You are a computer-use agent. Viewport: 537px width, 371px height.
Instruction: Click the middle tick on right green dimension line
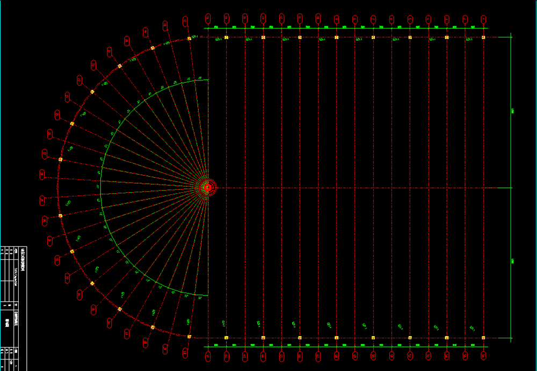(x=511, y=187)
